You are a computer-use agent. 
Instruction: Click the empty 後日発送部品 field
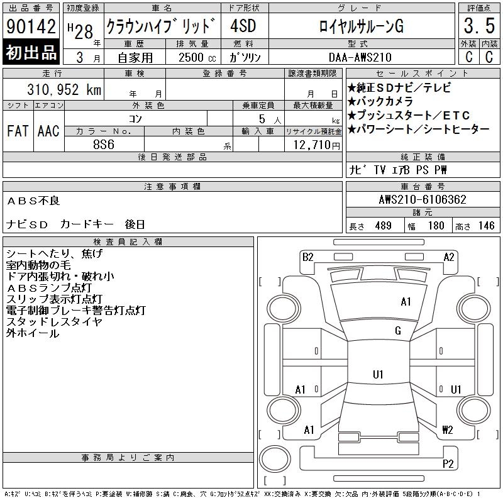pyautogui.click(x=172, y=170)
